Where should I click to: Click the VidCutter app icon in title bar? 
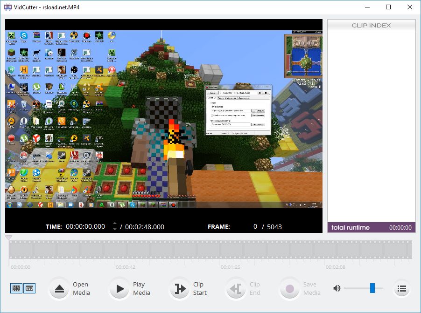[8, 7]
